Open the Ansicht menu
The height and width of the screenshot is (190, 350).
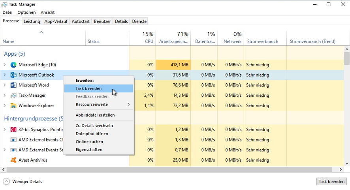click(x=47, y=12)
